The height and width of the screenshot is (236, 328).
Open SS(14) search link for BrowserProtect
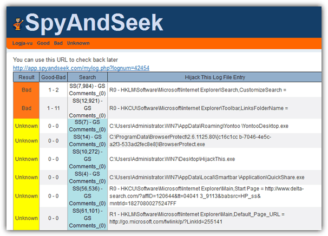click(x=87, y=137)
